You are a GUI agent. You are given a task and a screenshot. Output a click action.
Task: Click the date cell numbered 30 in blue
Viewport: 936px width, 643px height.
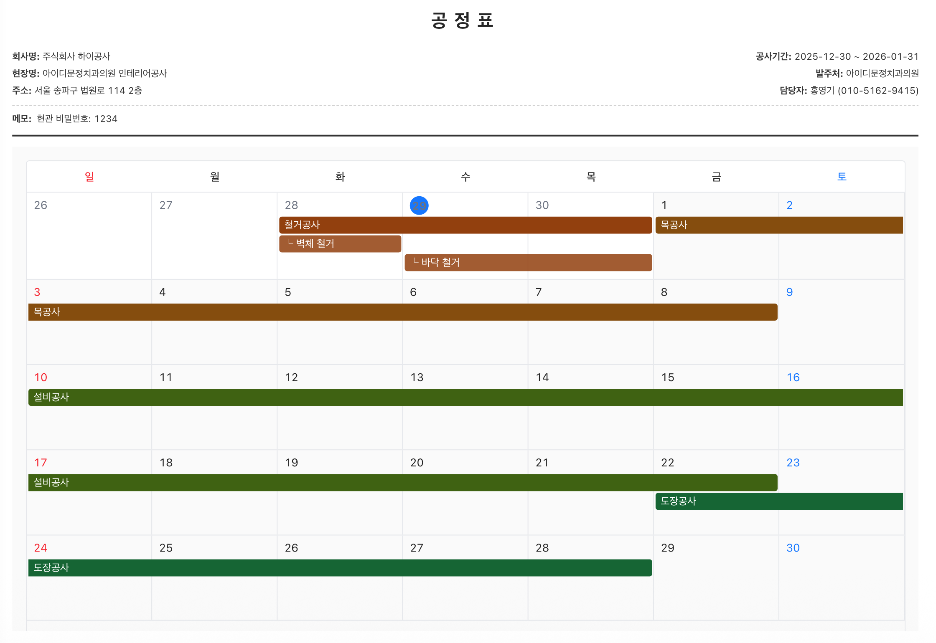click(x=842, y=578)
